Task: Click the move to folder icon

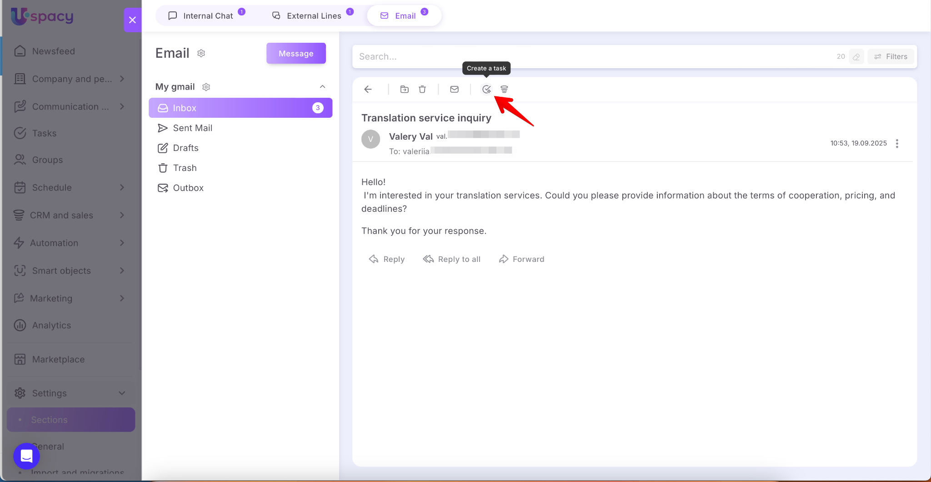Action: coord(404,89)
